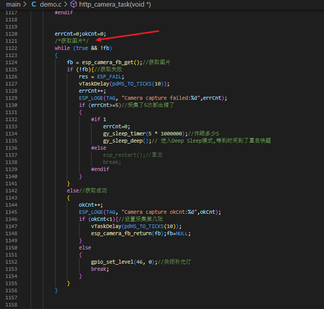
Task: Click else//获取成功 line
Action: [87, 190]
